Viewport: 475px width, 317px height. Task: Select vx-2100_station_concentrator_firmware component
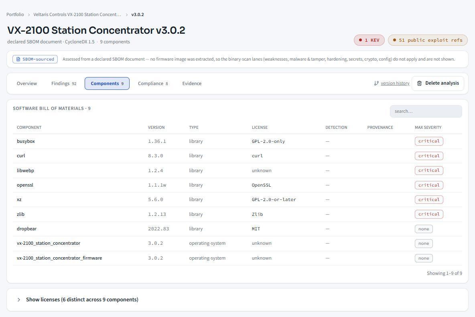click(59, 258)
